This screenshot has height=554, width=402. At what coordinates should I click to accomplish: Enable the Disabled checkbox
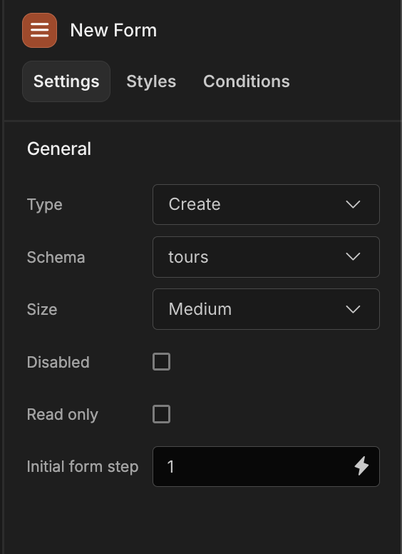[x=162, y=361]
